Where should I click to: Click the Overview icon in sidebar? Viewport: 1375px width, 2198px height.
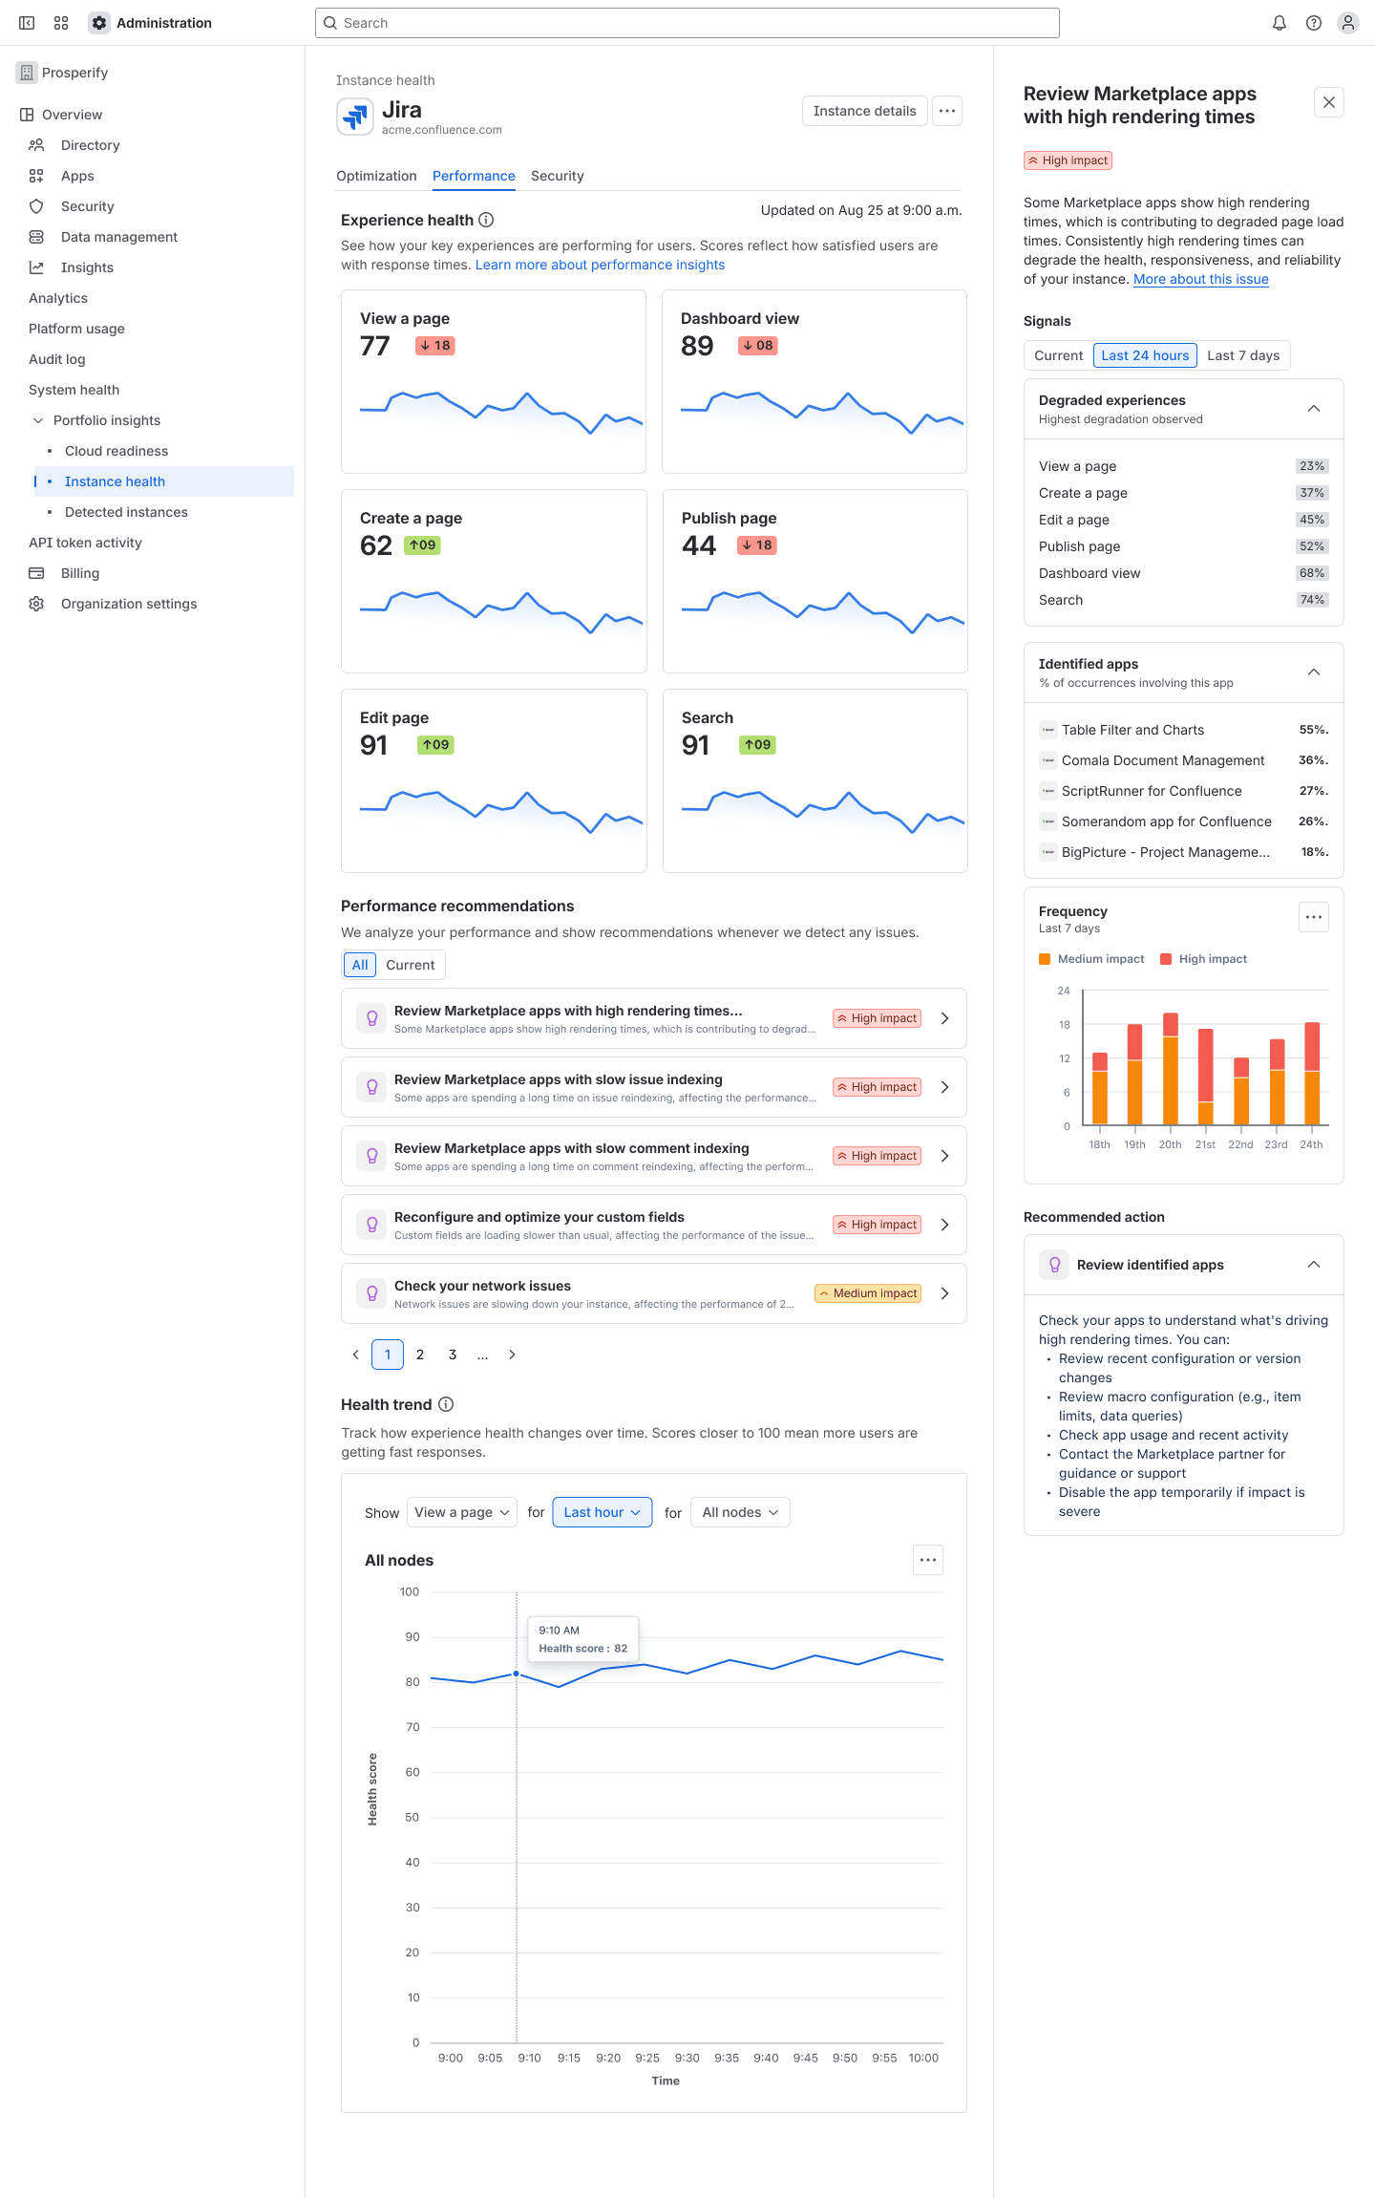27,115
